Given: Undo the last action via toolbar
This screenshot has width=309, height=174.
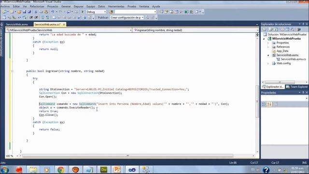Looking at the screenshot, I should click(53, 12).
